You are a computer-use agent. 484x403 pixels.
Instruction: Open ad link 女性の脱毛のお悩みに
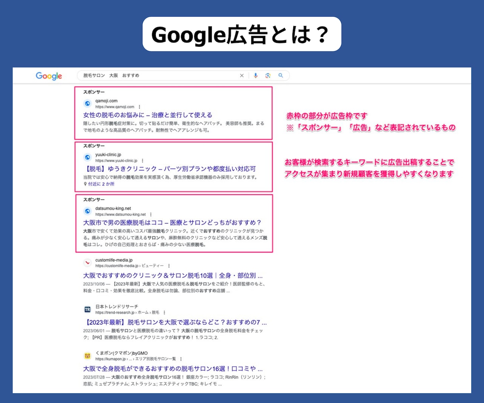(x=148, y=115)
